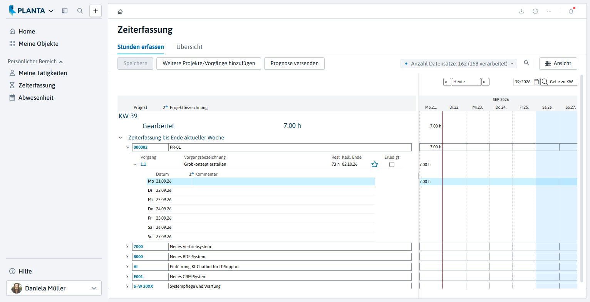
Task: Collapse project 000002 PR-01
Action: 127,147
